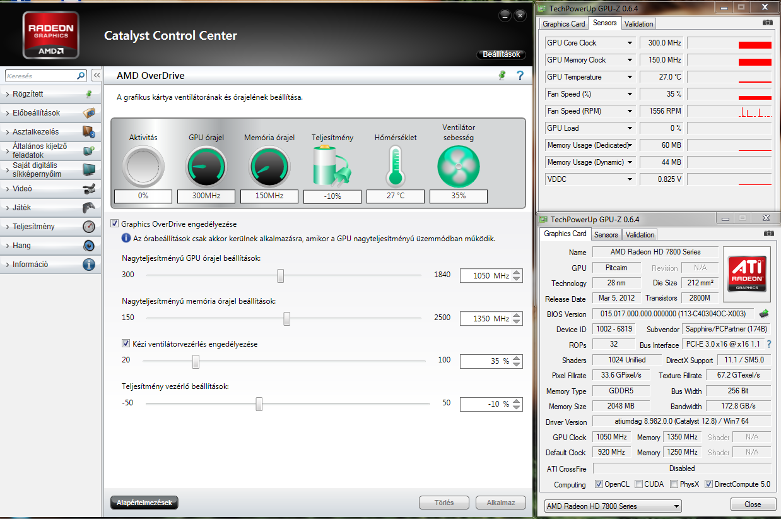Open the GPU Temperature sensor dropdown
This screenshot has height=519, width=781.
point(630,77)
